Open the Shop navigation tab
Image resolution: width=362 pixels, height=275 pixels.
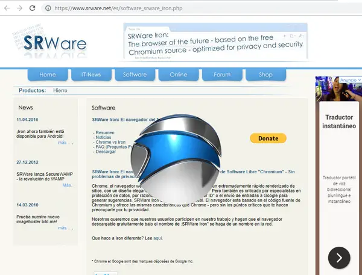tap(265, 75)
